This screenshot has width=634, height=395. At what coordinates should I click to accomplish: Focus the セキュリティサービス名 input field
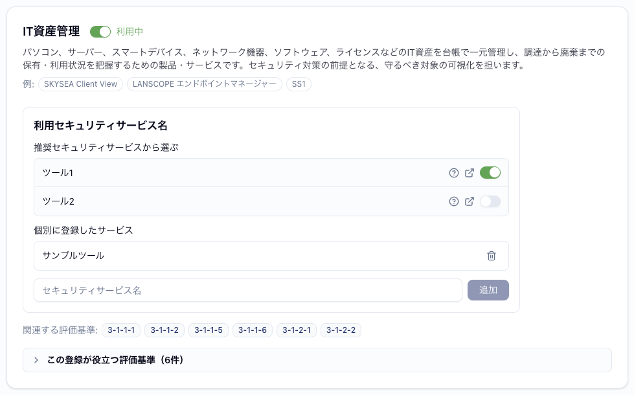(x=248, y=290)
